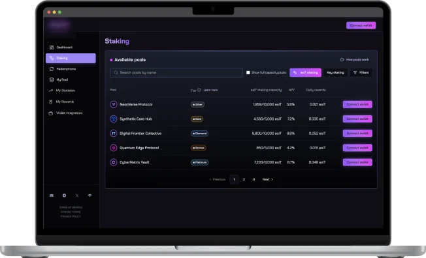Click the Quantum Edge Protocol pool icon
Image resolution: width=426 pixels, height=258 pixels.
click(113, 148)
